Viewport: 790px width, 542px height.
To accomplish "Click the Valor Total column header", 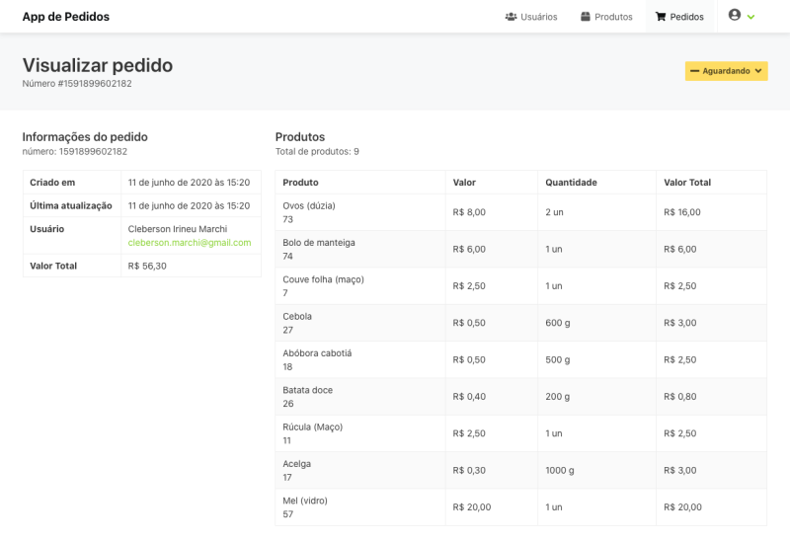I will [687, 183].
